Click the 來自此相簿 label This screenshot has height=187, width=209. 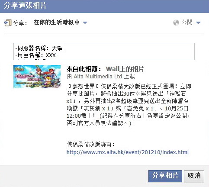pos(84,69)
